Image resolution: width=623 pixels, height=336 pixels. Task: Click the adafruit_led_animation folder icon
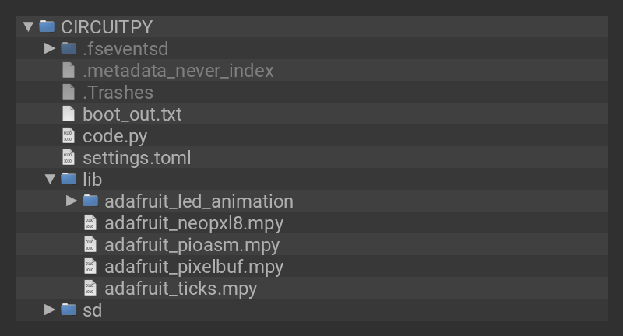pos(90,201)
